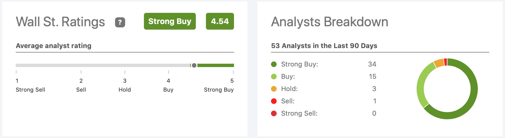Click the Sell label on rating scale
The width and height of the screenshot is (505, 138).
point(81,90)
